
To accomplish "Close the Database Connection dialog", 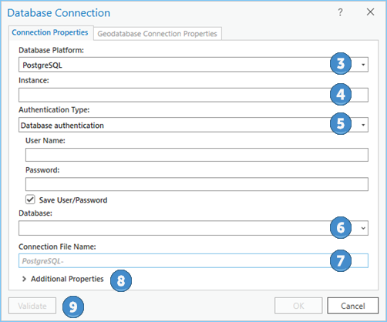I will point(370,12).
